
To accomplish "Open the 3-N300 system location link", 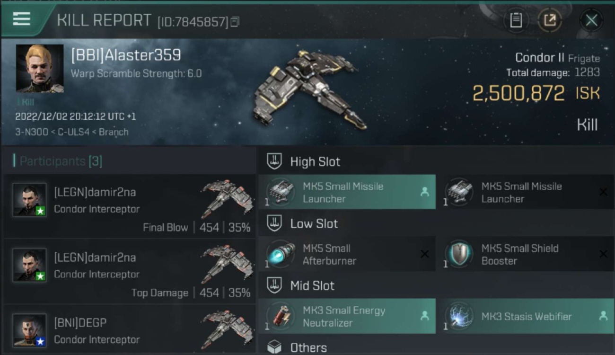I will point(30,132).
